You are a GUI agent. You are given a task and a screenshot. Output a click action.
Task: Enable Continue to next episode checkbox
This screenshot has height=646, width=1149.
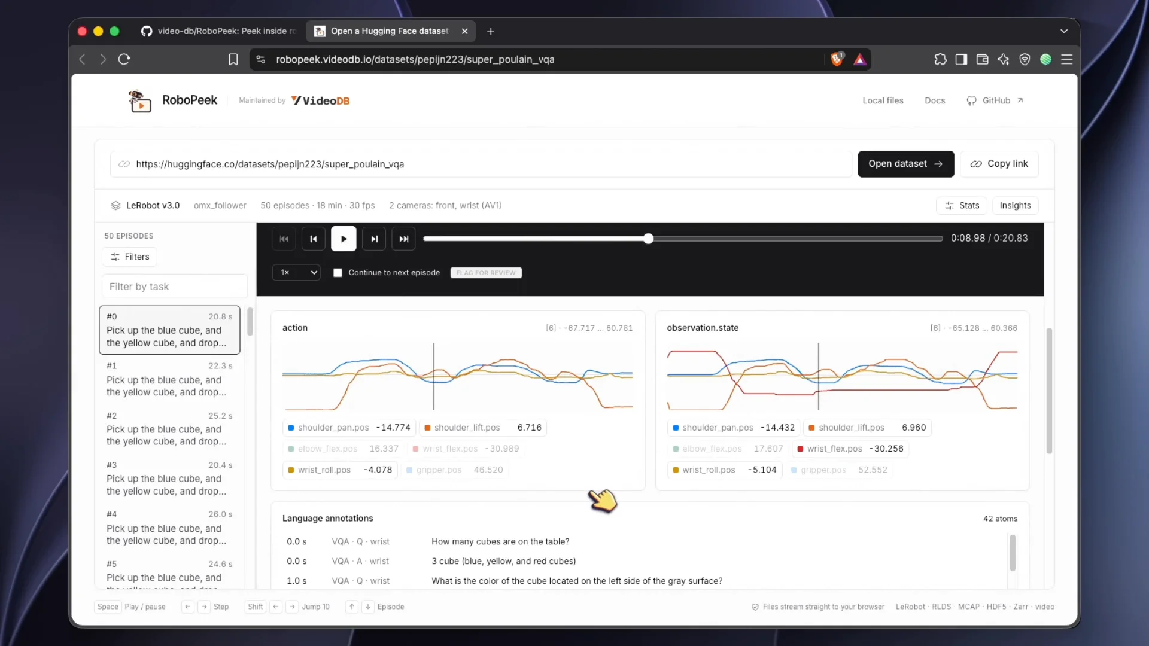(x=338, y=273)
